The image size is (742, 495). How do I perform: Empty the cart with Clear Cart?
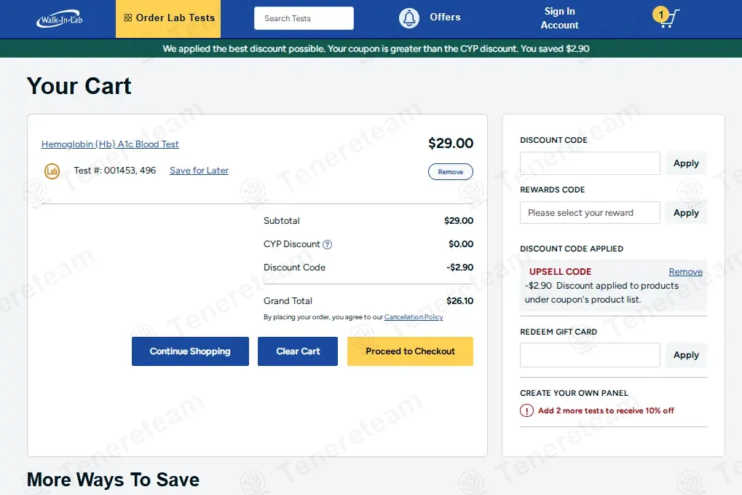pyautogui.click(x=298, y=351)
